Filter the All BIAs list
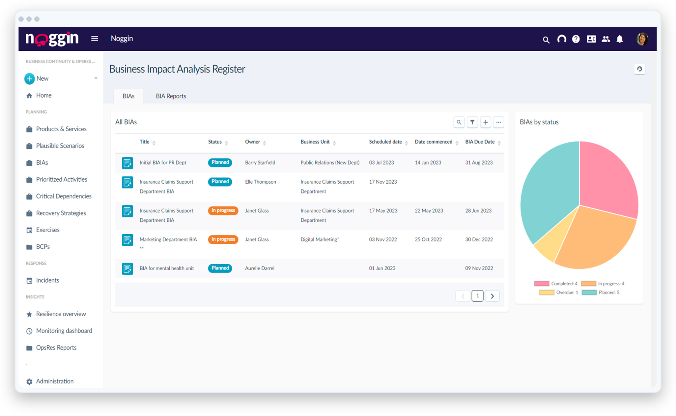Image resolution: width=676 pixels, height=416 pixels. coord(472,122)
